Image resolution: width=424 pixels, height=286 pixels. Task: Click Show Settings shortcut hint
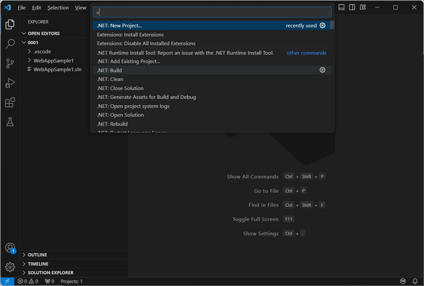click(274, 233)
